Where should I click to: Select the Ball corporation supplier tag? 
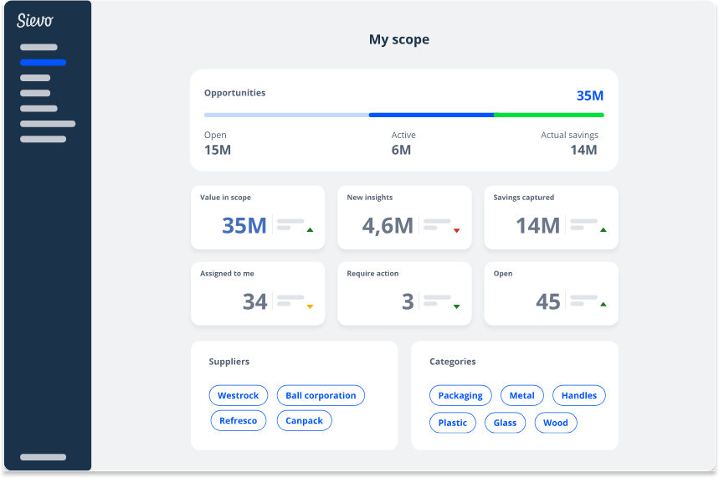321,396
